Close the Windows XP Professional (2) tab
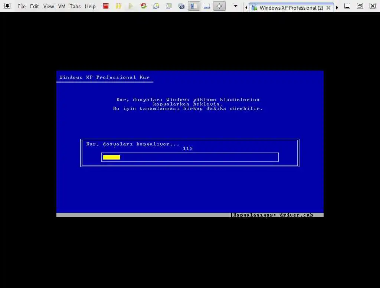The width and height of the screenshot is (380, 288). click(328, 8)
